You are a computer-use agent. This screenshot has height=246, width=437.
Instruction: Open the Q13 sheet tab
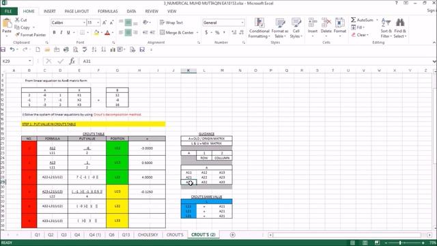126,235
